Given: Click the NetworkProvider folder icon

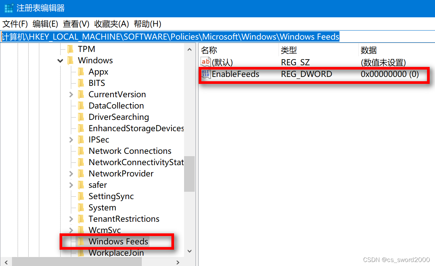Looking at the screenshot, I should (81, 174).
